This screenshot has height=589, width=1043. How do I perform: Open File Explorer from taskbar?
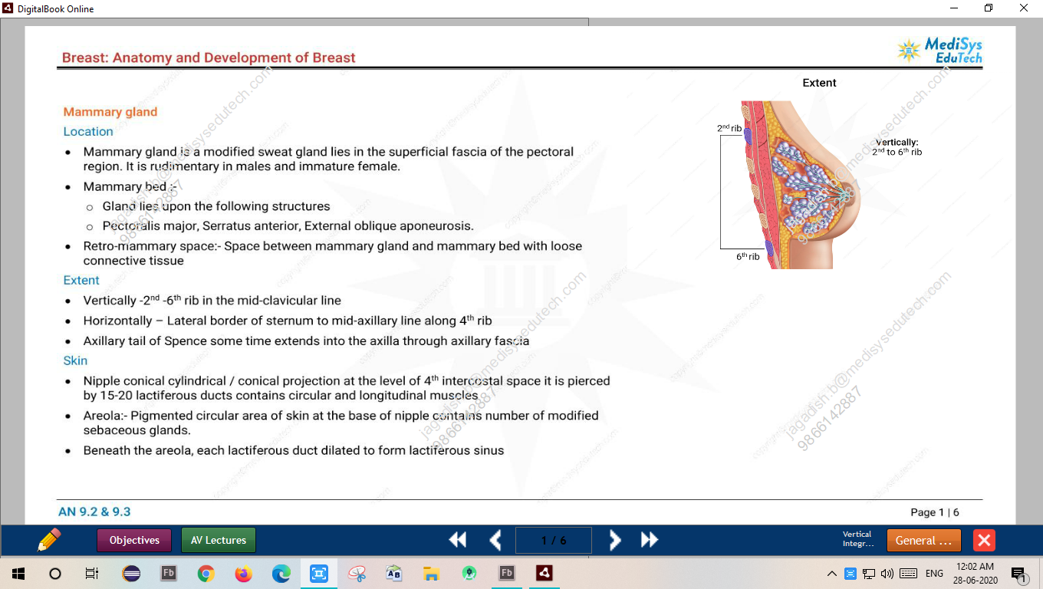432,573
